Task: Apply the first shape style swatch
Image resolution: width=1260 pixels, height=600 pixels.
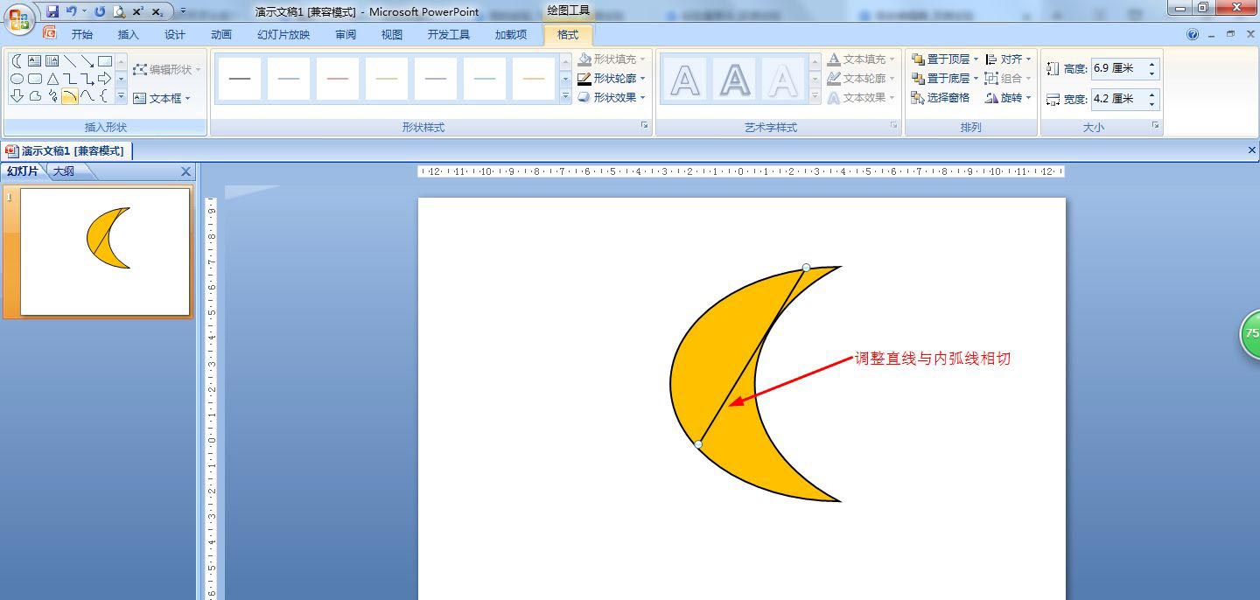Action: [x=241, y=78]
